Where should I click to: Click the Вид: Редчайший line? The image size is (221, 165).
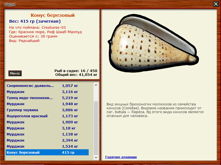pyautogui.click(x=24, y=41)
